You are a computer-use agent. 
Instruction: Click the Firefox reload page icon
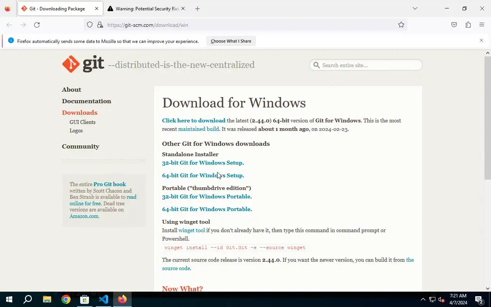tap(37, 25)
